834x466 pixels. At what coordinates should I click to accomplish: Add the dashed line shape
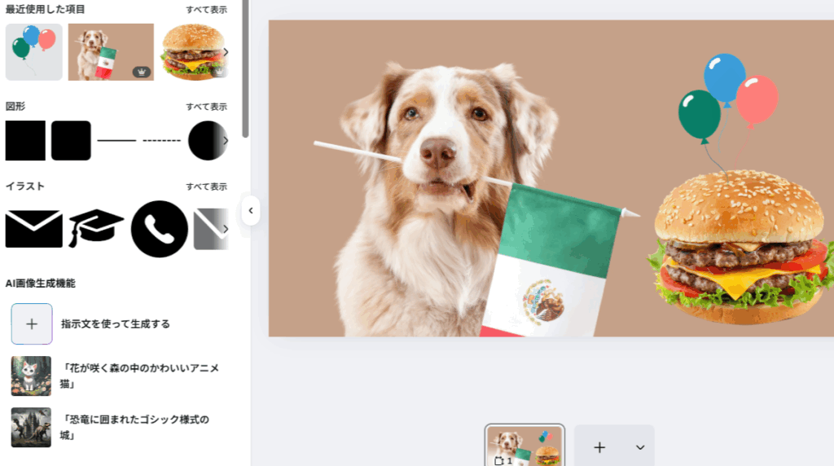click(161, 141)
